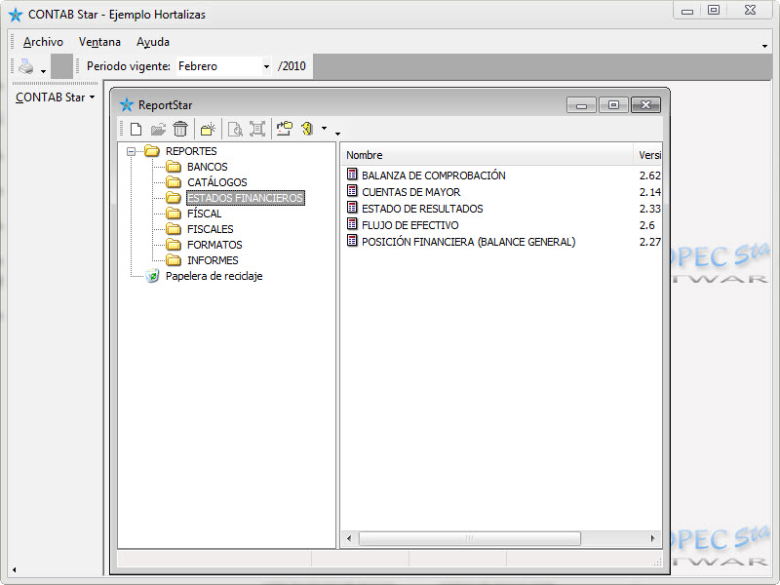
Task: Click the yellow figure icon in ReportStar toolbar
Action: tap(307, 129)
